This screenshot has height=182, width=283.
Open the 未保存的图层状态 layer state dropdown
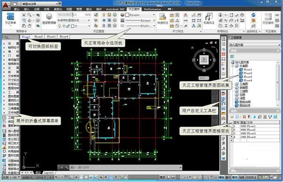[74, 20]
